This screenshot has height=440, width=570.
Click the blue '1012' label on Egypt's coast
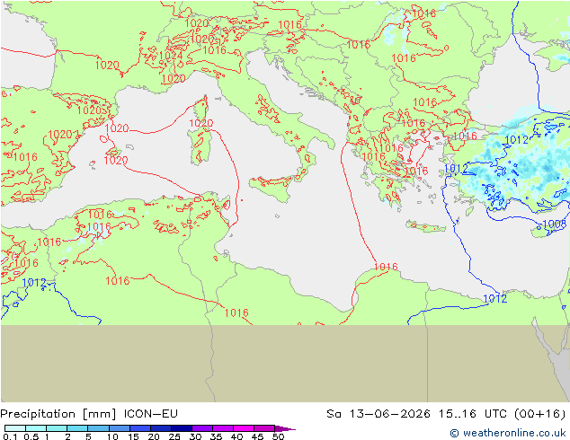coord(494,298)
